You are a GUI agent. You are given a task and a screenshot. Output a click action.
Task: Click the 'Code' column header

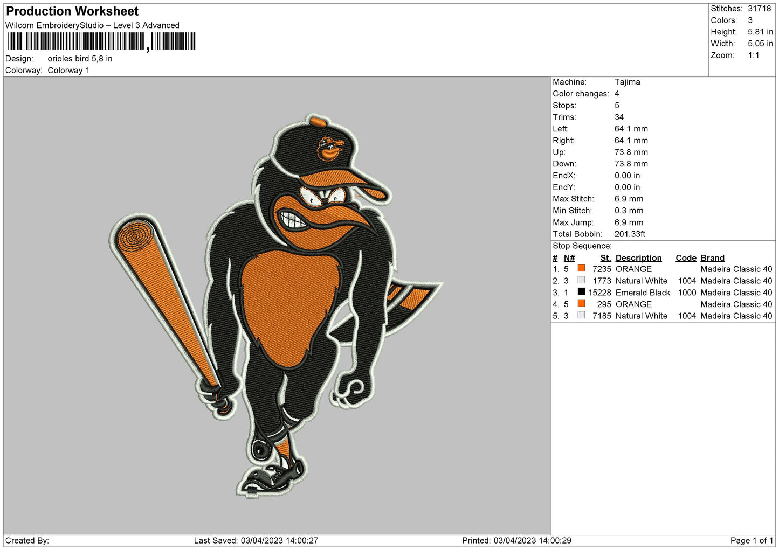pos(686,258)
